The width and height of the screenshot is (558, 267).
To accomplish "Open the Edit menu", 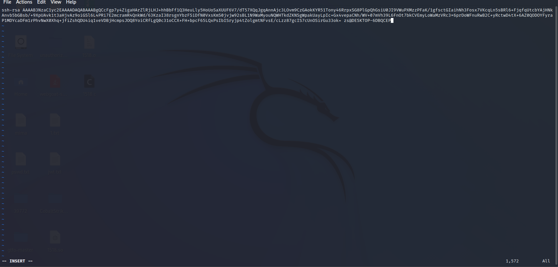I will pos(41,2).
